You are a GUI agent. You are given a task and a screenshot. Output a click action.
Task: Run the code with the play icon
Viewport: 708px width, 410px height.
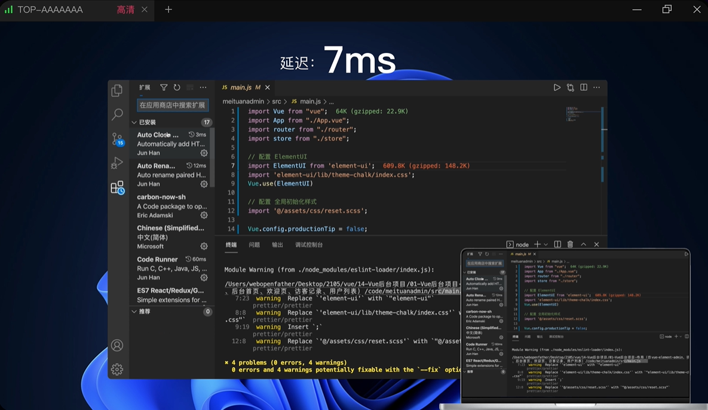tap(557, 87)
